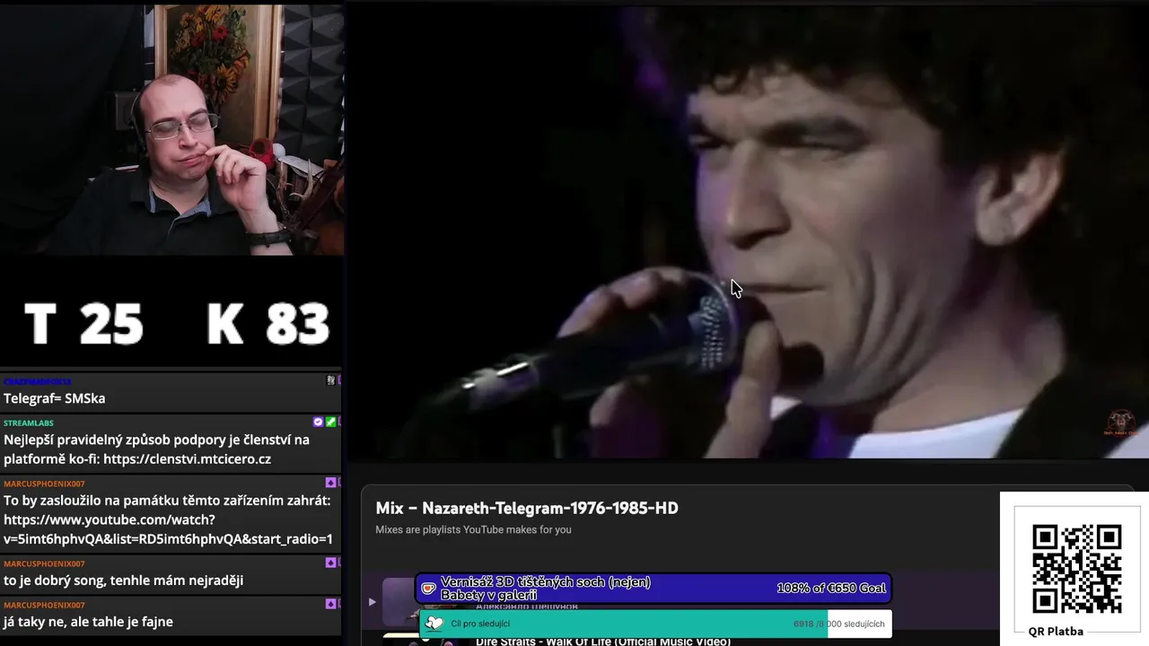Viewport: 1149px width, 646px height.
Task: Click the Ko-fi cup icon in the goal bar
Action: click(x=429, y=589)
